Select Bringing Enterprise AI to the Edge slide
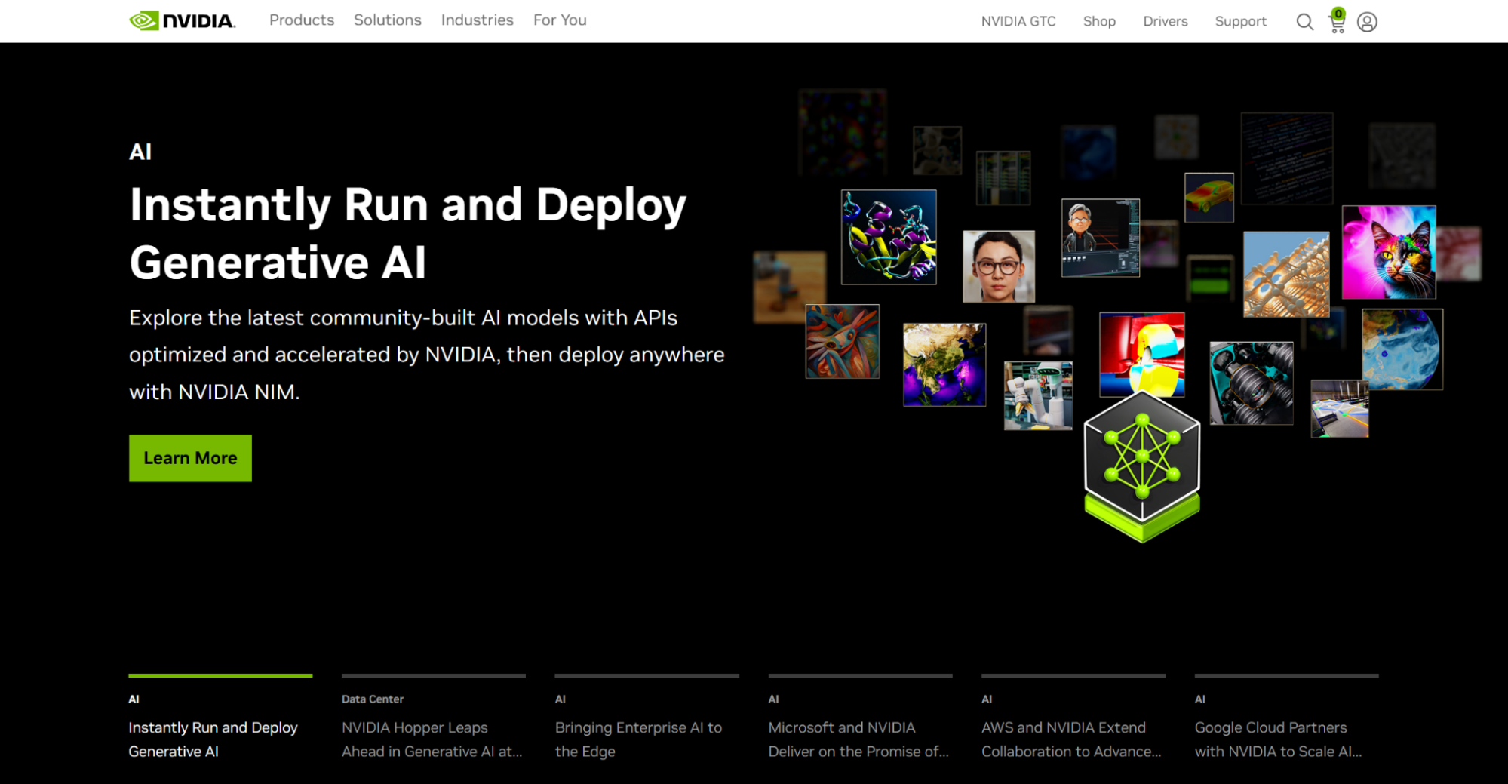Image resolution: width=1508 pixels, height=784 pixels. click(647, 718)
